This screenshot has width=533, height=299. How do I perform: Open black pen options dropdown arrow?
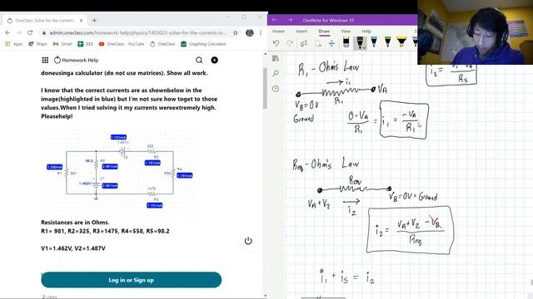coord(365,48)
